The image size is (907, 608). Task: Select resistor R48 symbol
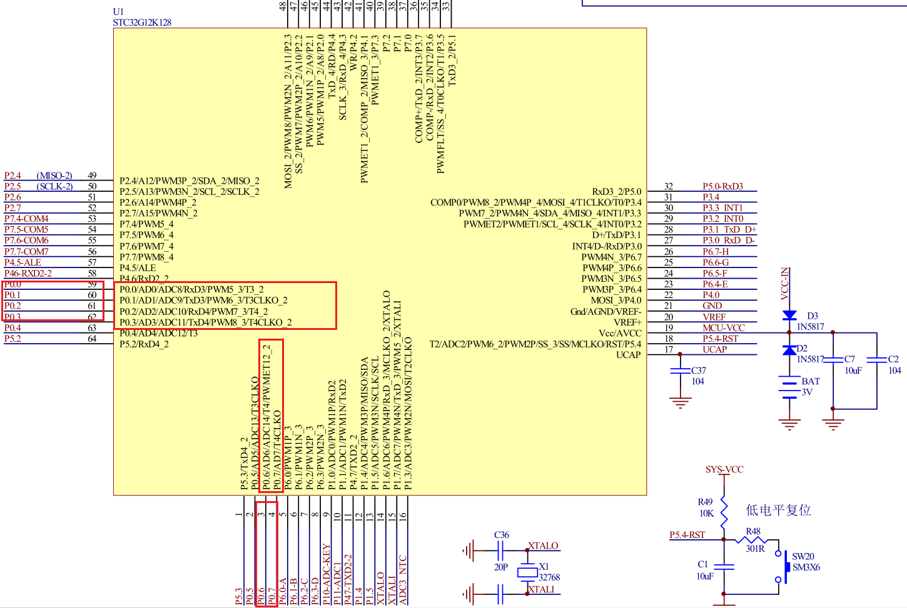pyautogui.click(x=751, y=539)
